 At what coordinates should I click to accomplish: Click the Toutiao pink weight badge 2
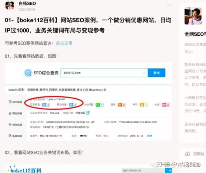[x=166, y=105]
